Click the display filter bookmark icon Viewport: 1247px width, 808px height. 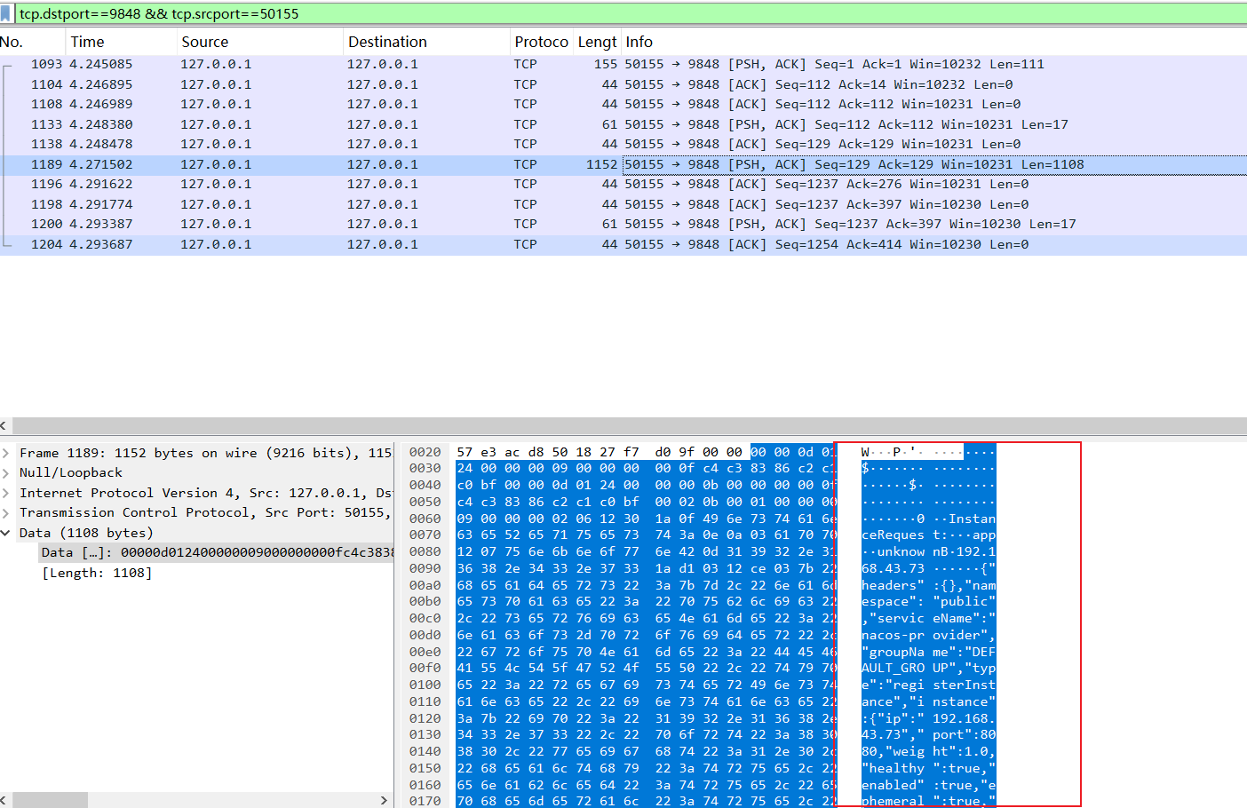6,13
